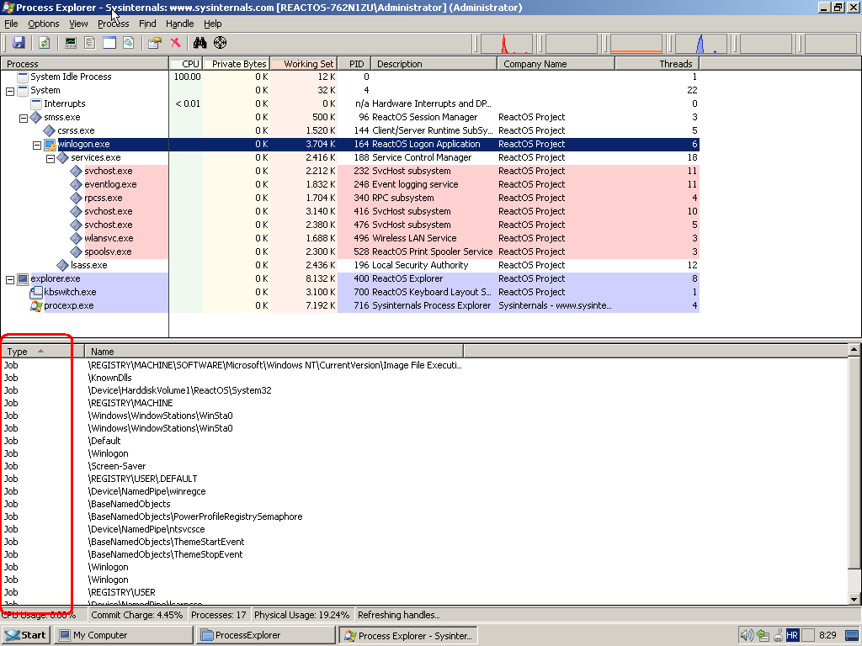Click the crosshair Find Window's Process icon
This screenshot has height=646, width=862.
click(220, 43)
